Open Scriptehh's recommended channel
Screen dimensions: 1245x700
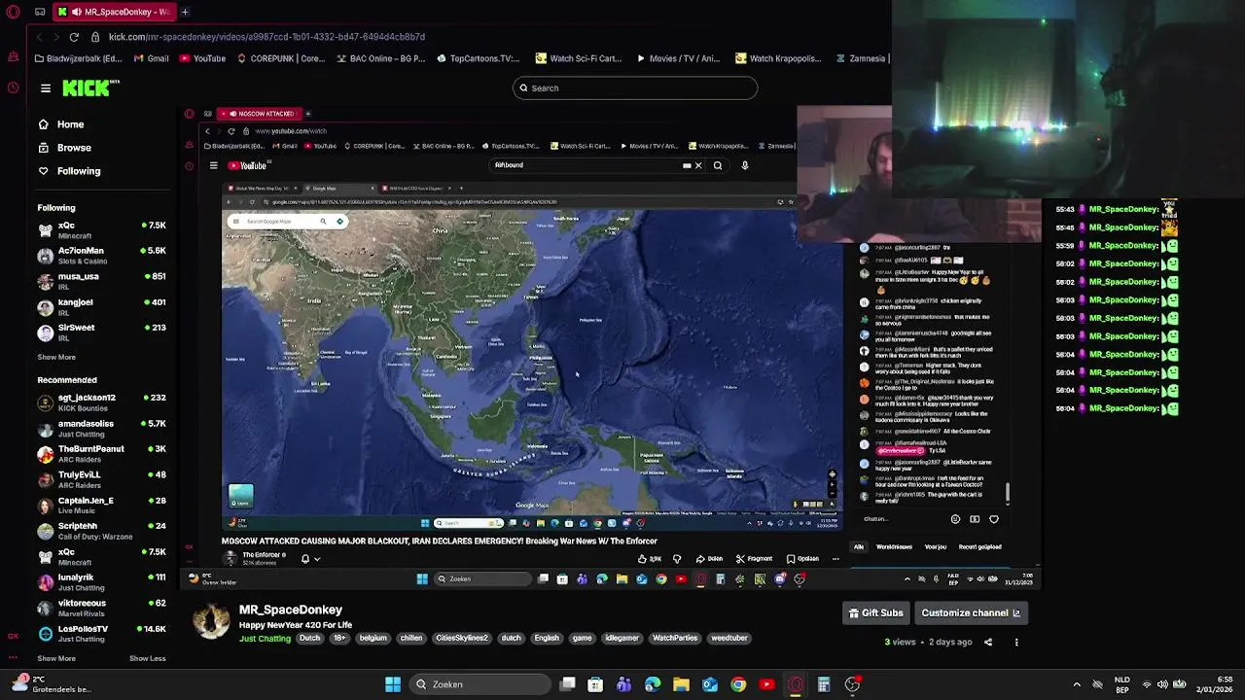101,531
